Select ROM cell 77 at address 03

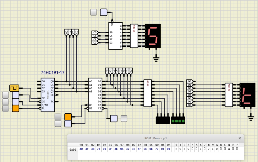point(98,149)
